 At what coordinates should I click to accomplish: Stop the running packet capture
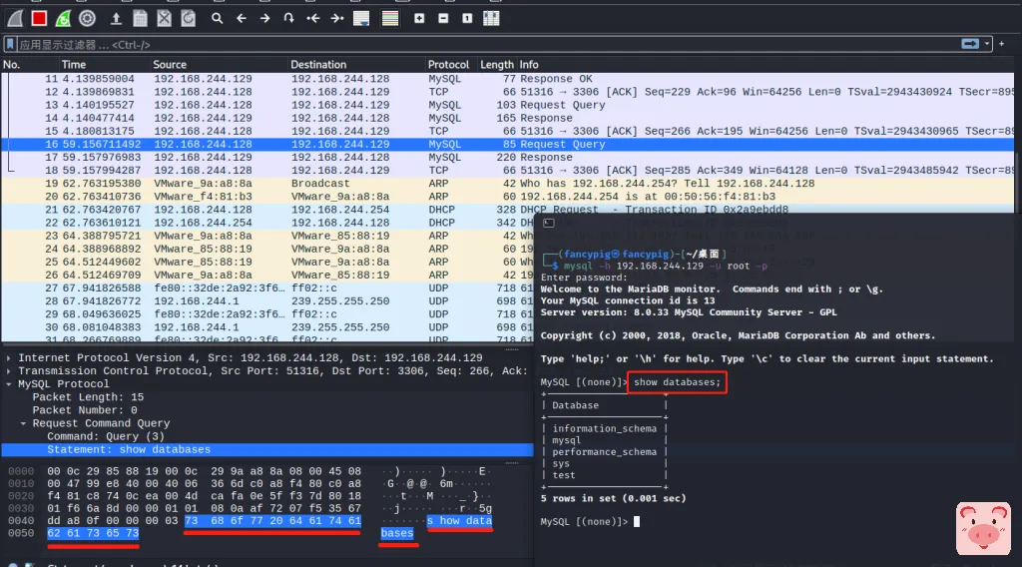tap(39, 18)
